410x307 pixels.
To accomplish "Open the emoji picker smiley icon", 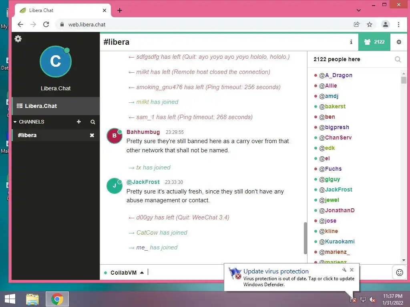I will (x=400, y=273).
